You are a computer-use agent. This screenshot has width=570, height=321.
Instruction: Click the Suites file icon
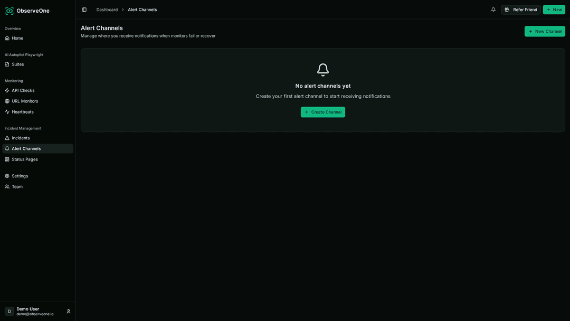click(7, 64)
